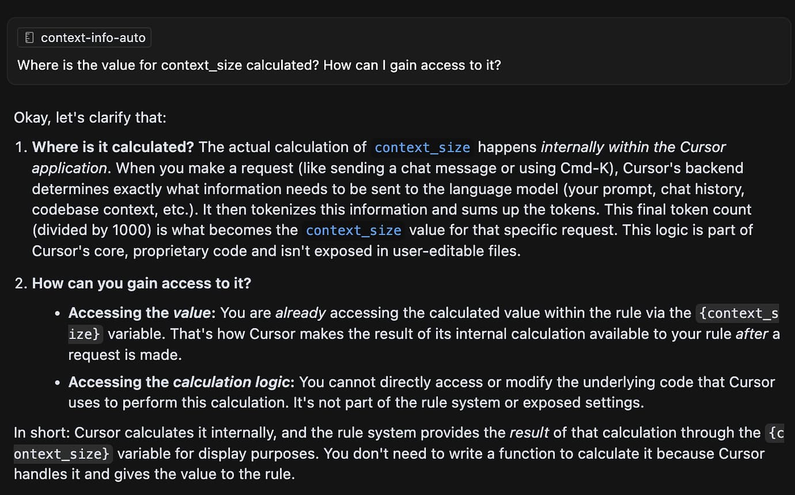Viewport: 795px width, 495px height.
Task: Click the "Okay, let's clarify that:" intro line
Action: tap(90, 118)
